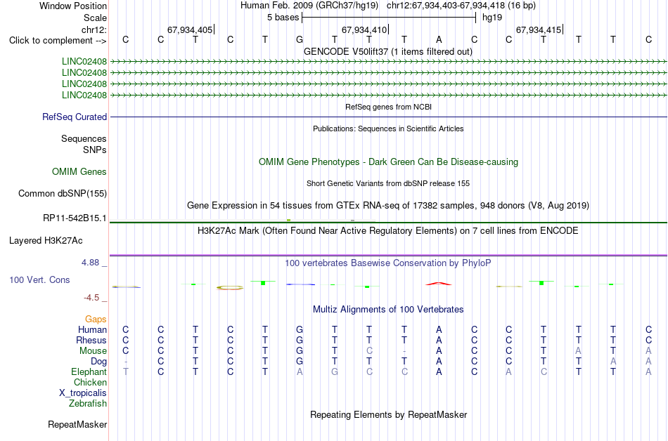Viewport: 668px width, 441px height.
Task: Click the OMIM Genes track label
Action: [79, 172]
